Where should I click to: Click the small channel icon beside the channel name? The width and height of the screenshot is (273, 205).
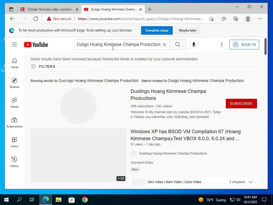[134, 153]
